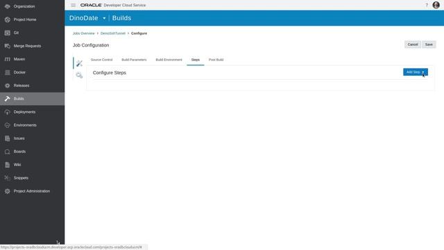Click the Builds header title
The width and height of the screenshot is (444, 250).
click(122, 18)
